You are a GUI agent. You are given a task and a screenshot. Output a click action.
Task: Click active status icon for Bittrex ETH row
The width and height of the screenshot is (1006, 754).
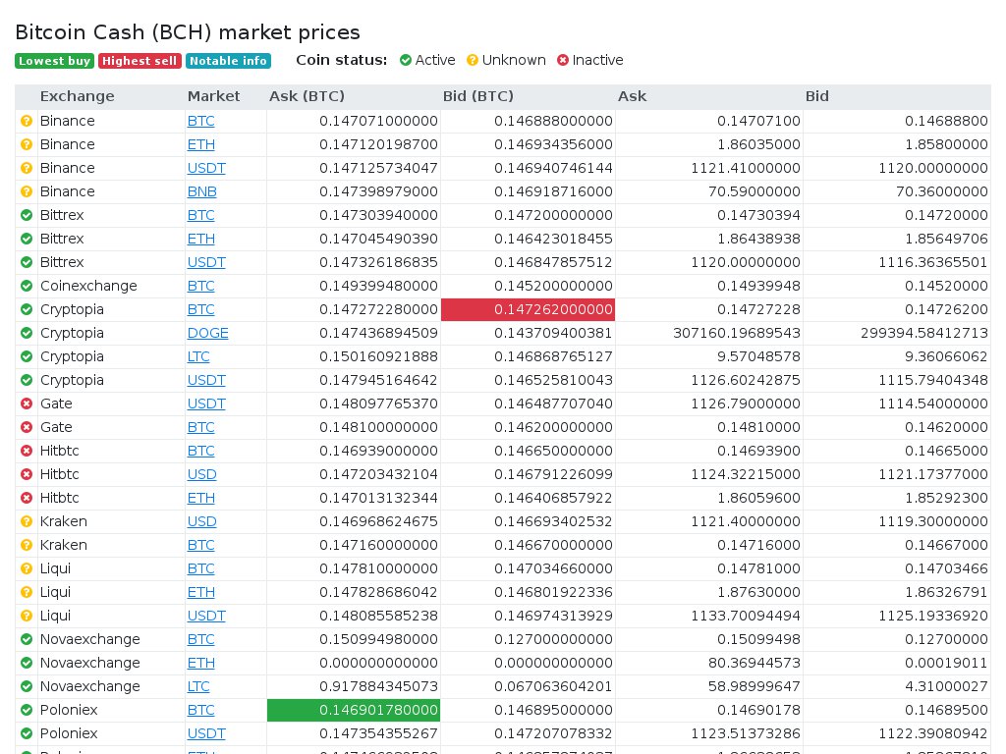pyautogui.click(x=27, y=239)
